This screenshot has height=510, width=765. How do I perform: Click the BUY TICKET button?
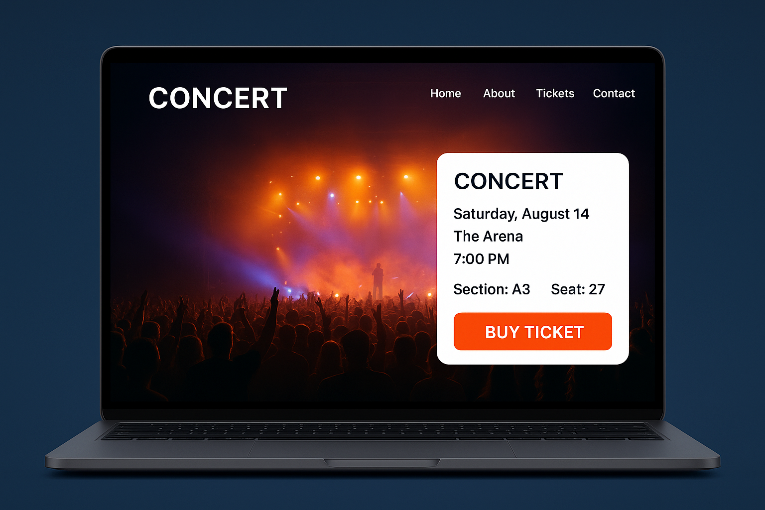tap(533, 332)
